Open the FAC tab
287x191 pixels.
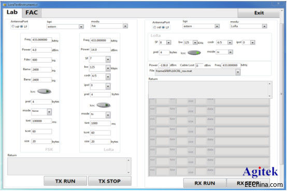coord(32,12)
